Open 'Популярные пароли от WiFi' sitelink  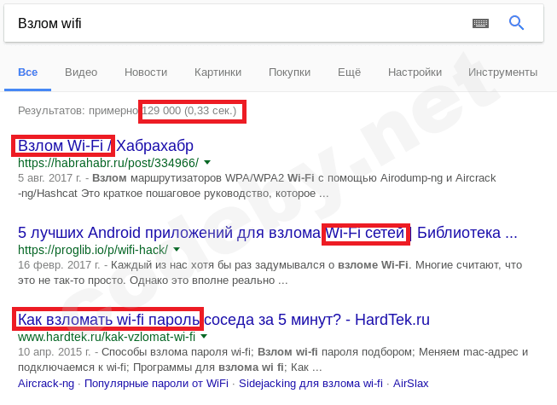pos(156,384)
